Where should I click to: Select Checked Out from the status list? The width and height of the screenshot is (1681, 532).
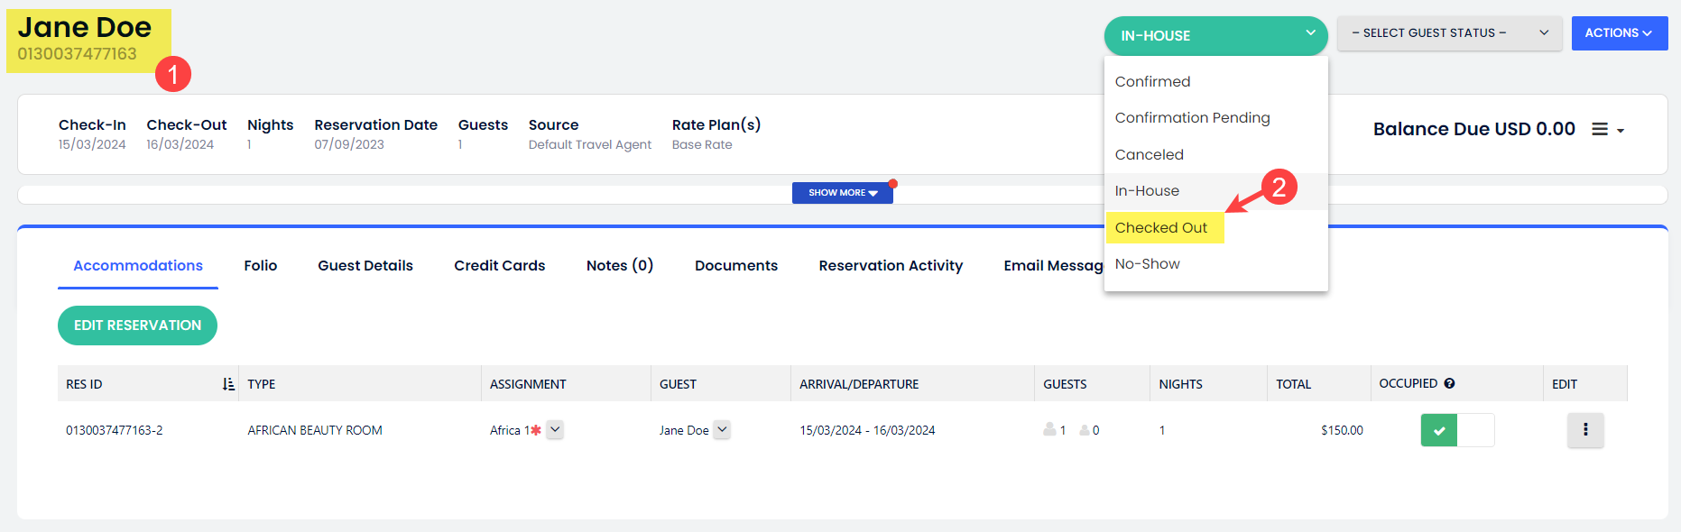(x=1160, y=228)
